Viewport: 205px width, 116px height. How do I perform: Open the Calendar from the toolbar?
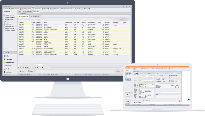56,9
